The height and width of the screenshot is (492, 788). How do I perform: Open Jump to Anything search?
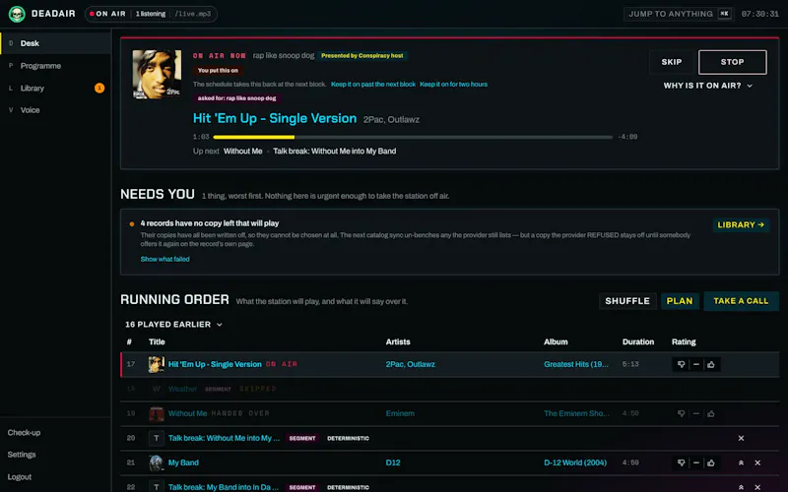coord(679,14)
